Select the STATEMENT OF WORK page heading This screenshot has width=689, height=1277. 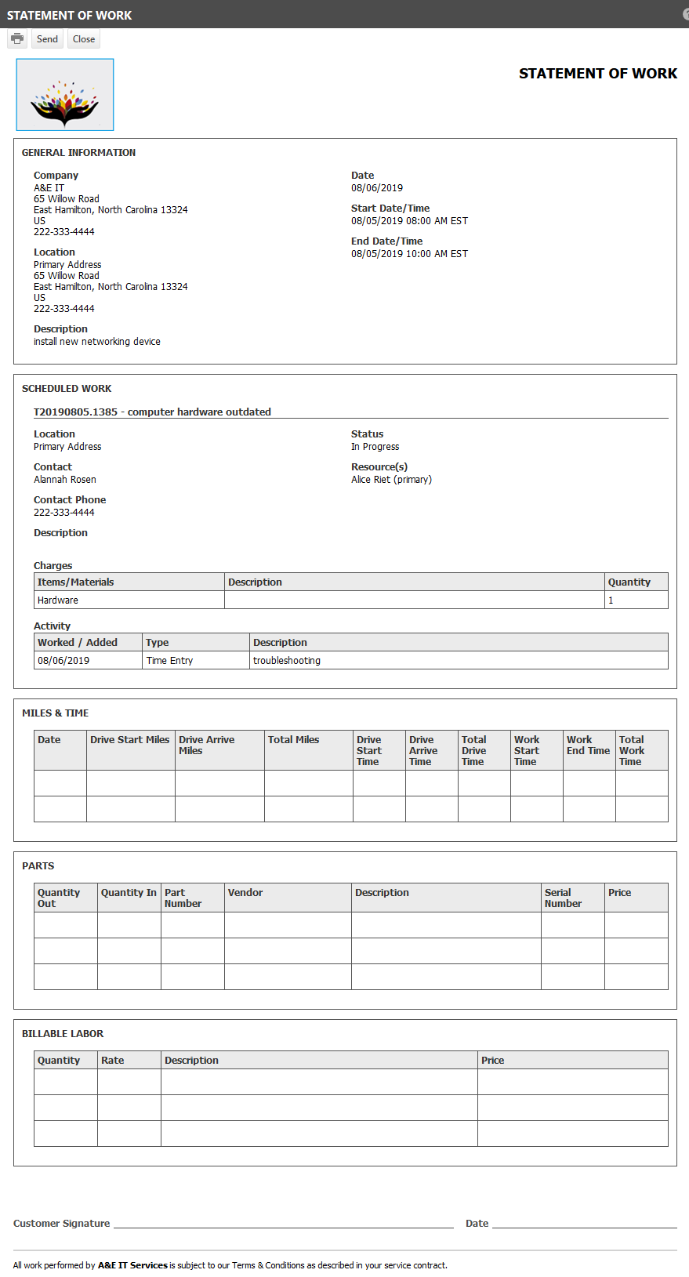point(597,74)
